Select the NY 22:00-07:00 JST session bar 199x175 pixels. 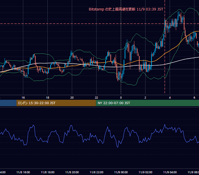tap(147, 103)
